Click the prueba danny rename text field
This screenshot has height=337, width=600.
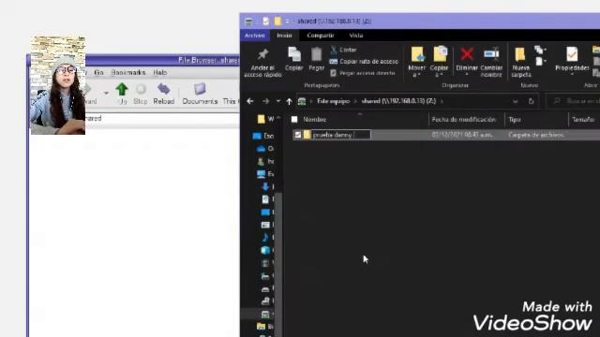(340, 135)
